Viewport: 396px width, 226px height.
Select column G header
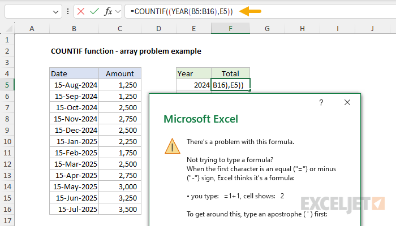coord(267,28)
